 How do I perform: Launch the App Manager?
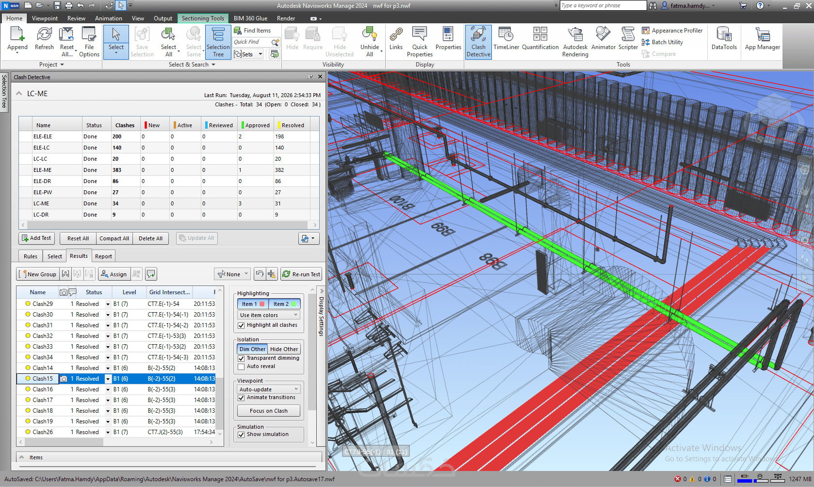coord(762,39)
